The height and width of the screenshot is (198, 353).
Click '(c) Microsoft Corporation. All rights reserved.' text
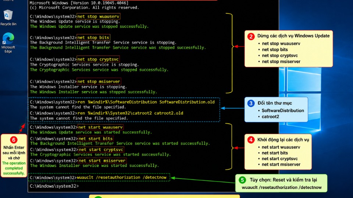84,8
